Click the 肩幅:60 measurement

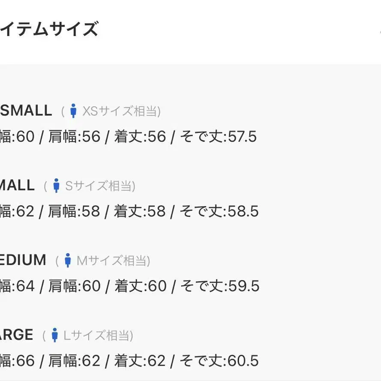[74, 286]
